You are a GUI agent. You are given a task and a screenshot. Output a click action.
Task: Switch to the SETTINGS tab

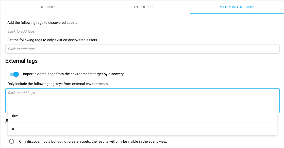tap(48, 7)
